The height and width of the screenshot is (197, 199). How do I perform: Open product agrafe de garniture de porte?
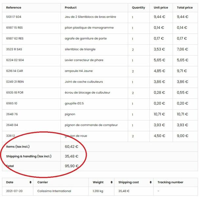[86, 38]
